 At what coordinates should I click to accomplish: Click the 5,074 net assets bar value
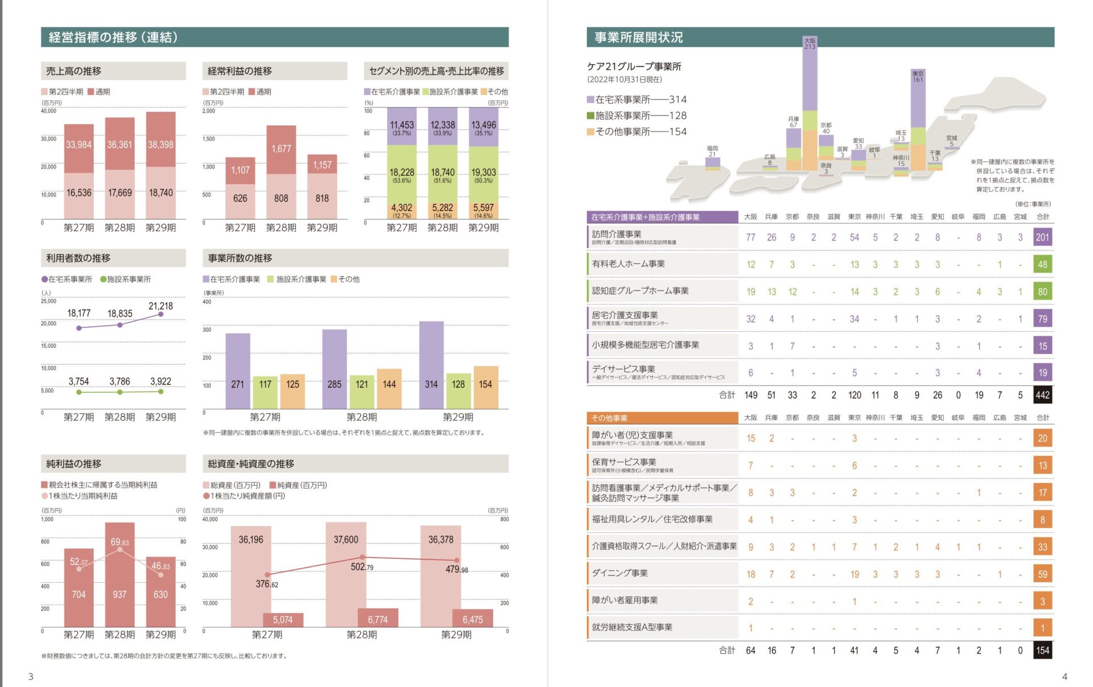click(283, 620)
